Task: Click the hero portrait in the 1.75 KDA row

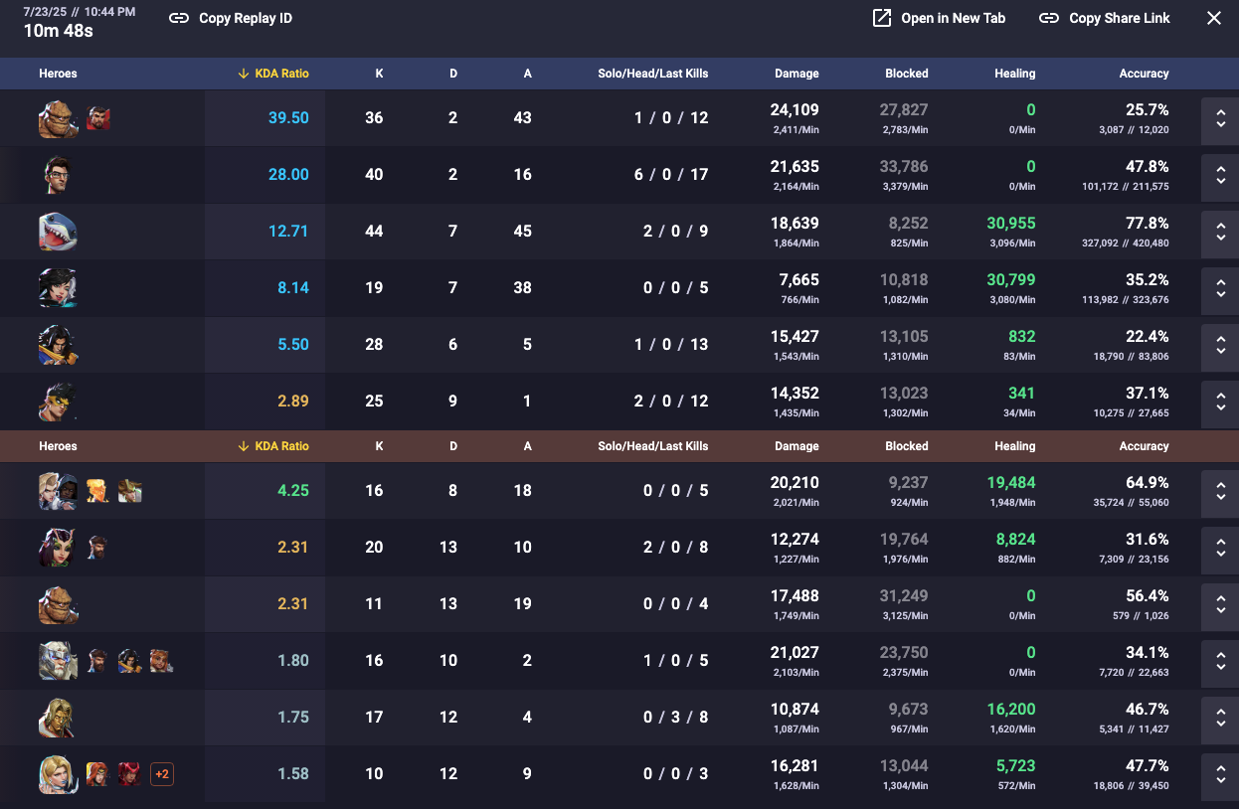Action: click(x=58, y=718)
